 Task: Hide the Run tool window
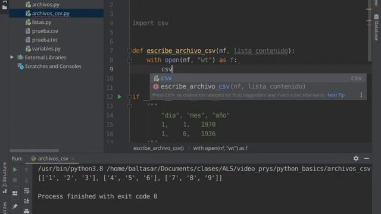tap(367, 159)
